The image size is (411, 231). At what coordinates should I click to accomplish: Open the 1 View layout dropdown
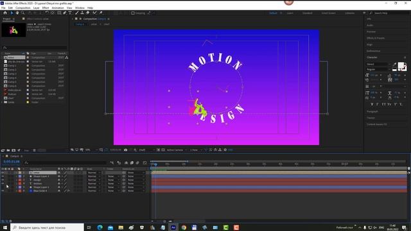[x=197, y=150]
